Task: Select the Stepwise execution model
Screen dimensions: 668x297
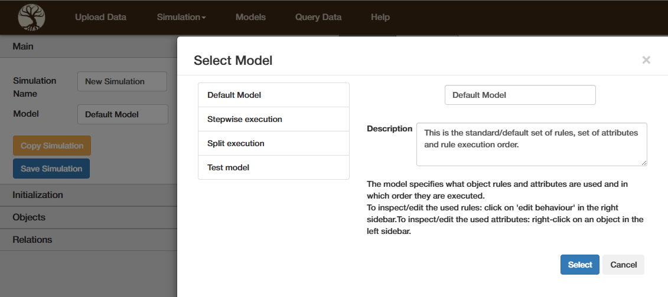Action: 273,119
